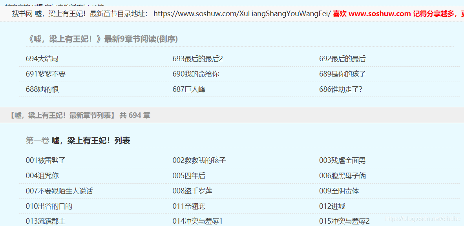
Task: Open chapter 008盗千岁莲
Action: tap(192, 191)
